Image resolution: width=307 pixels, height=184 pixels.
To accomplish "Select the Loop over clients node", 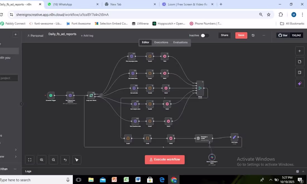I will click(91, 95).
